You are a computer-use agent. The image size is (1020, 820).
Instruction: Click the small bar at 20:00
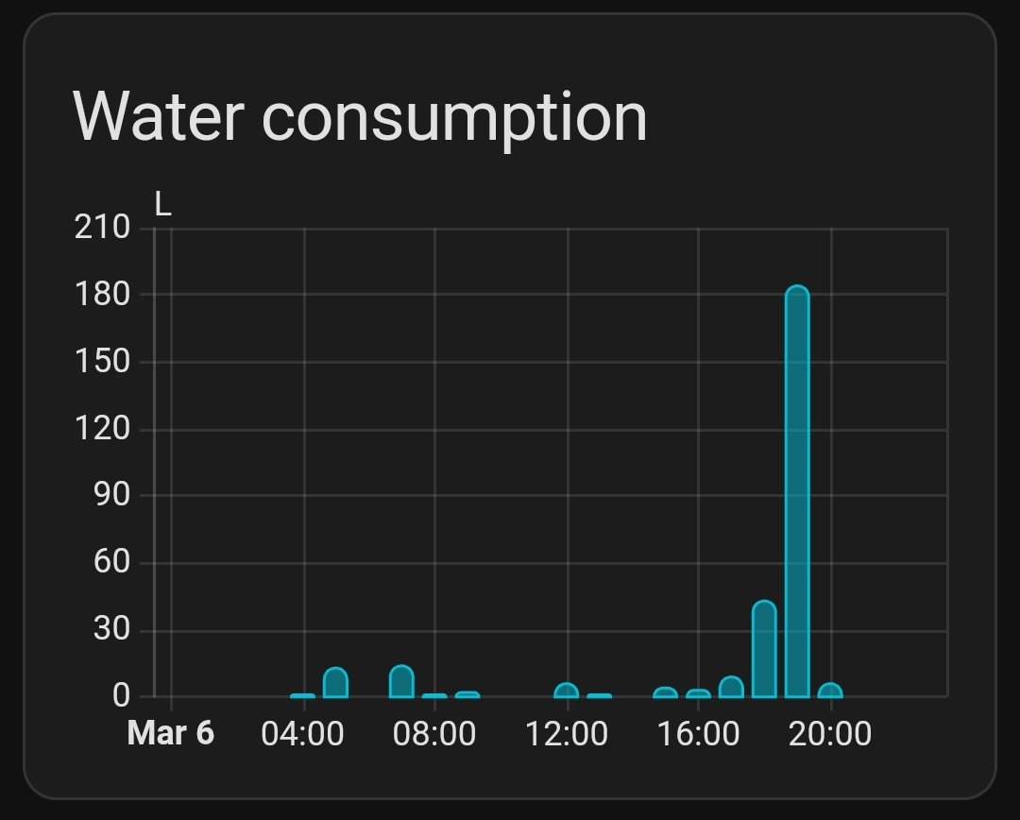pyautogui.click(x=830, y=691)
